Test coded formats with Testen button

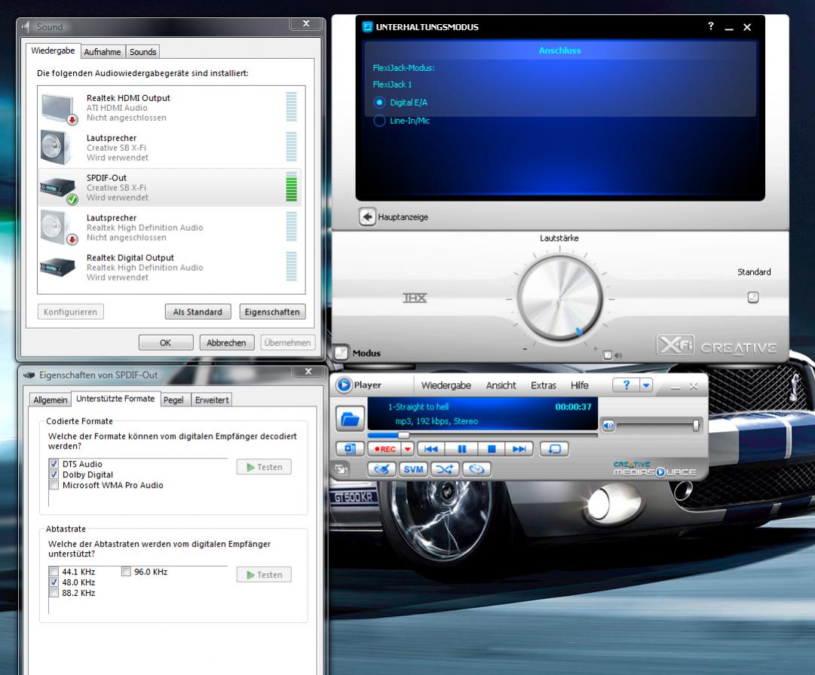[x=264, y=467]
